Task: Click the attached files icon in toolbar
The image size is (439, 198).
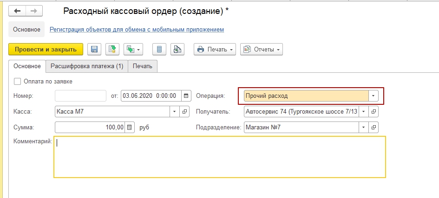Action: pyautogui.click(x=177, y=50)
